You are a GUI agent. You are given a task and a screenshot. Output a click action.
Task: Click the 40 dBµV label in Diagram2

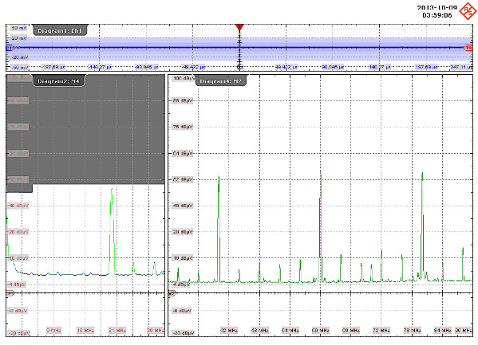[x=18, y=206]
